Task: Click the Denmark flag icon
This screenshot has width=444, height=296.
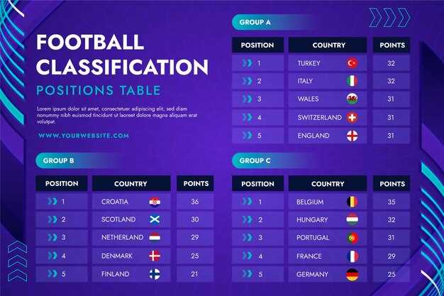Action: click(x=155, y=256)
